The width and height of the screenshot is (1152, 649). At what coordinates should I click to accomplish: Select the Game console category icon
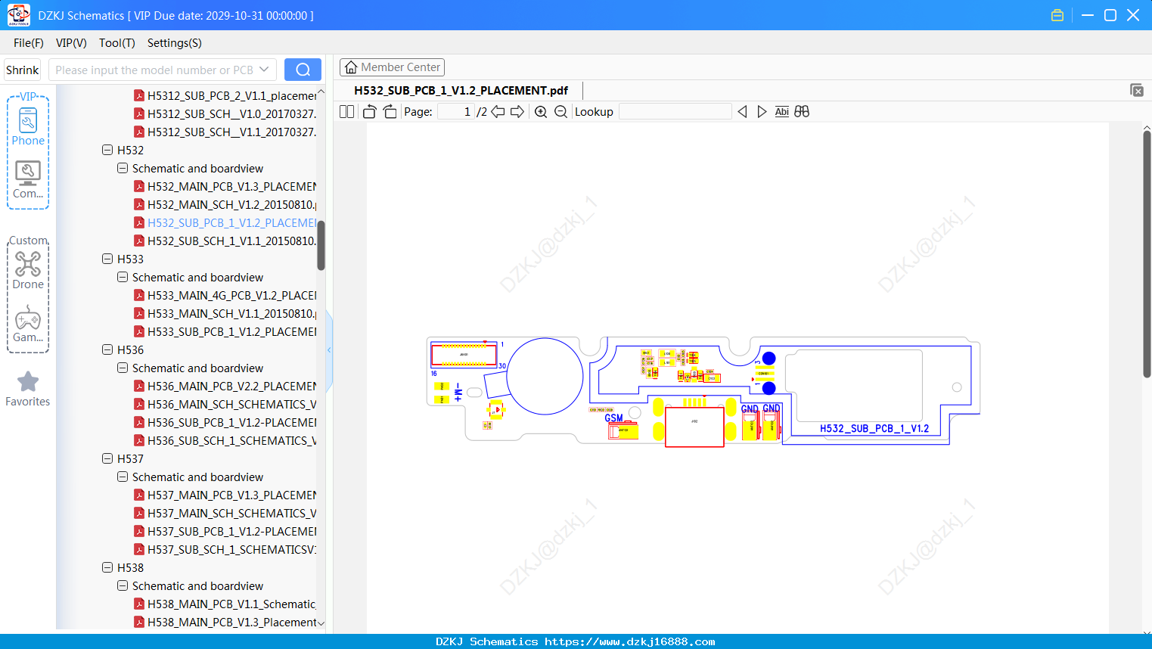pyautogui.click(x=28, y=324)
